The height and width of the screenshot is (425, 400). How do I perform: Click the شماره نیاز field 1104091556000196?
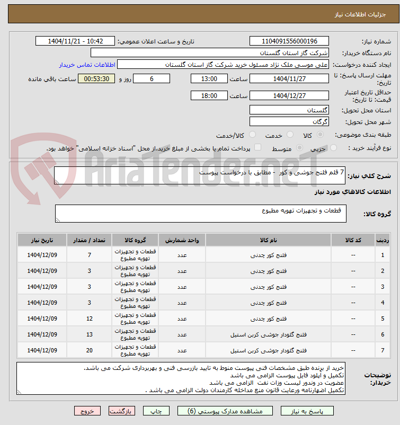pos(289,41)
